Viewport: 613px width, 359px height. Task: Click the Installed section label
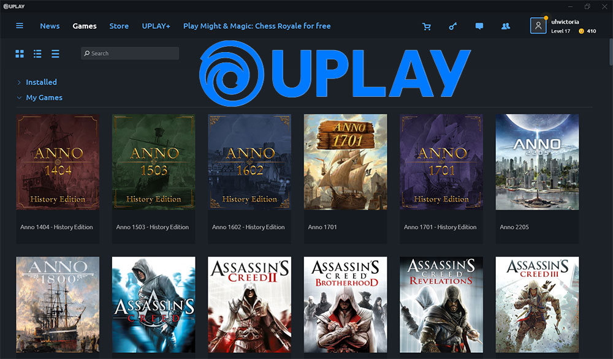(42, 82)
